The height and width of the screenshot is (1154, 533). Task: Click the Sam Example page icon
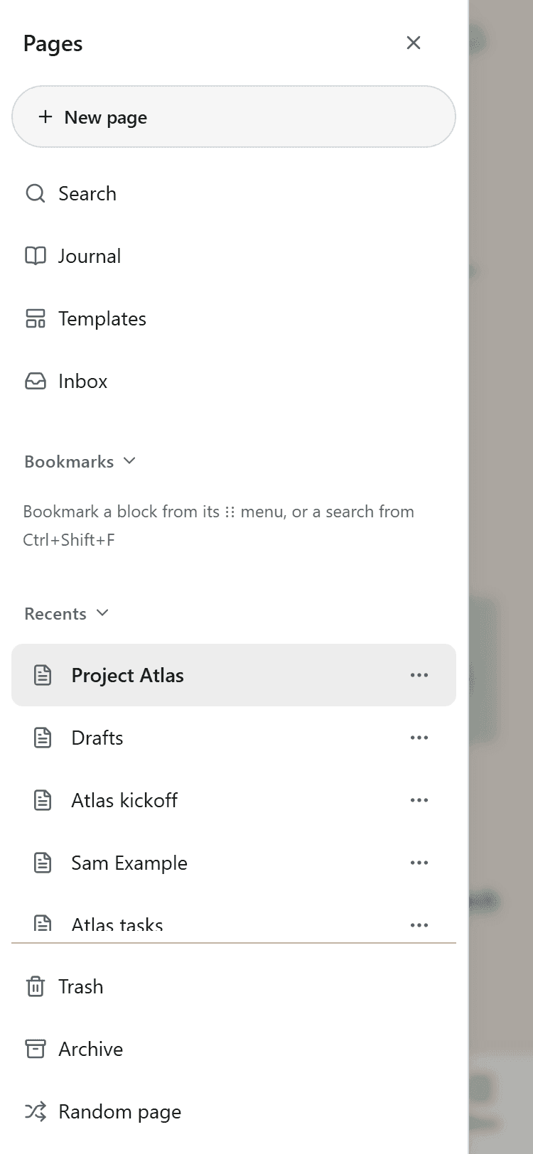[43, 863]
